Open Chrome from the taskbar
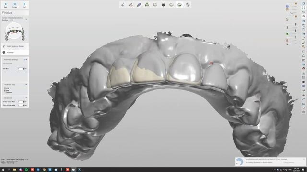The height and width of the screenshot is (172, 307). (44, 170)
